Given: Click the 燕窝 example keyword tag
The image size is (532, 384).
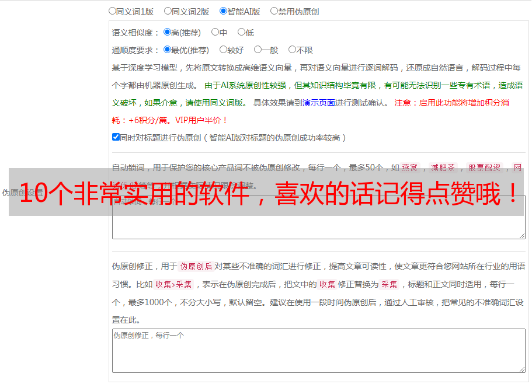Looking at the screenshot, I should (410, 167).
